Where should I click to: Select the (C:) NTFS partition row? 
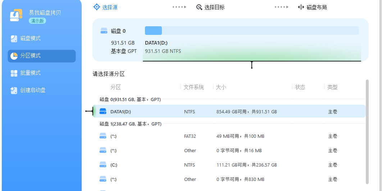coord(229,165)
